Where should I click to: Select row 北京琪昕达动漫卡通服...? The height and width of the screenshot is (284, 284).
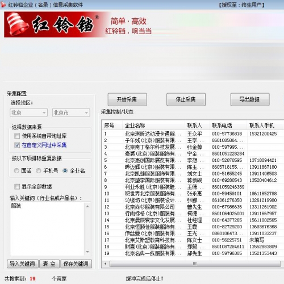pyautogui.click(x=193, y=134)
